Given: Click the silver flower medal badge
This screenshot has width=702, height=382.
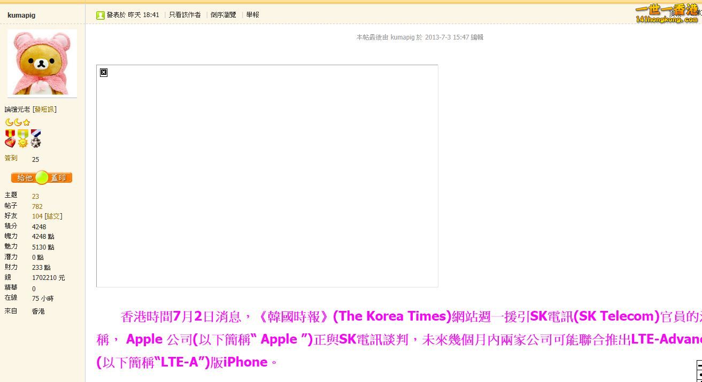Looking at the screenshot, I should pos(36,138).
